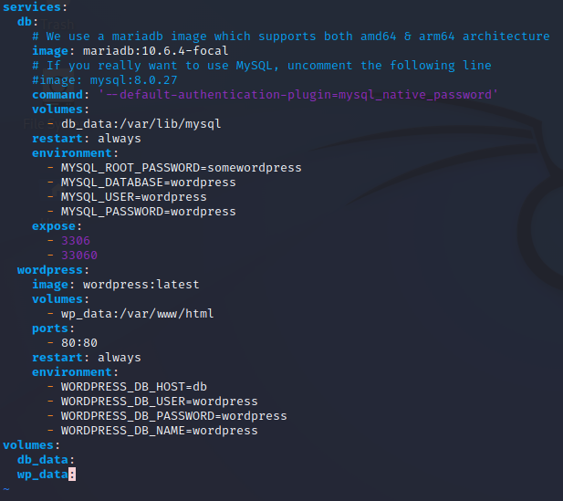Image resolution: width=563 pixels, height=501 pixels.
Task: Click the exposed port '33060'
Action: click(79, 256)
